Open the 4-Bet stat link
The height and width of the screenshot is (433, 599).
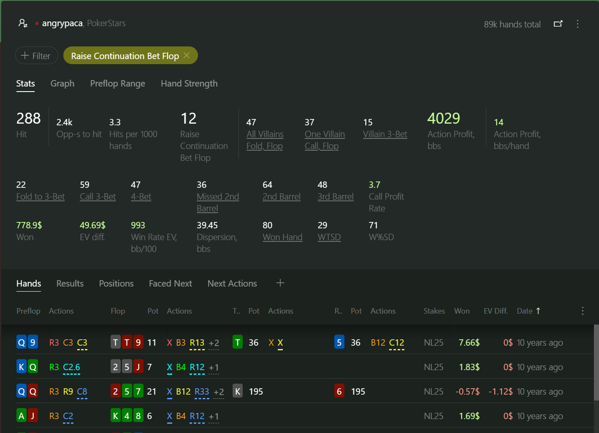coord(141,197)
